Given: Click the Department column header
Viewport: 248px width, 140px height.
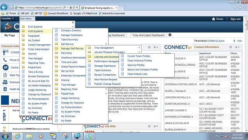Looking at the screenshot, I should click(x=205, y=53).
